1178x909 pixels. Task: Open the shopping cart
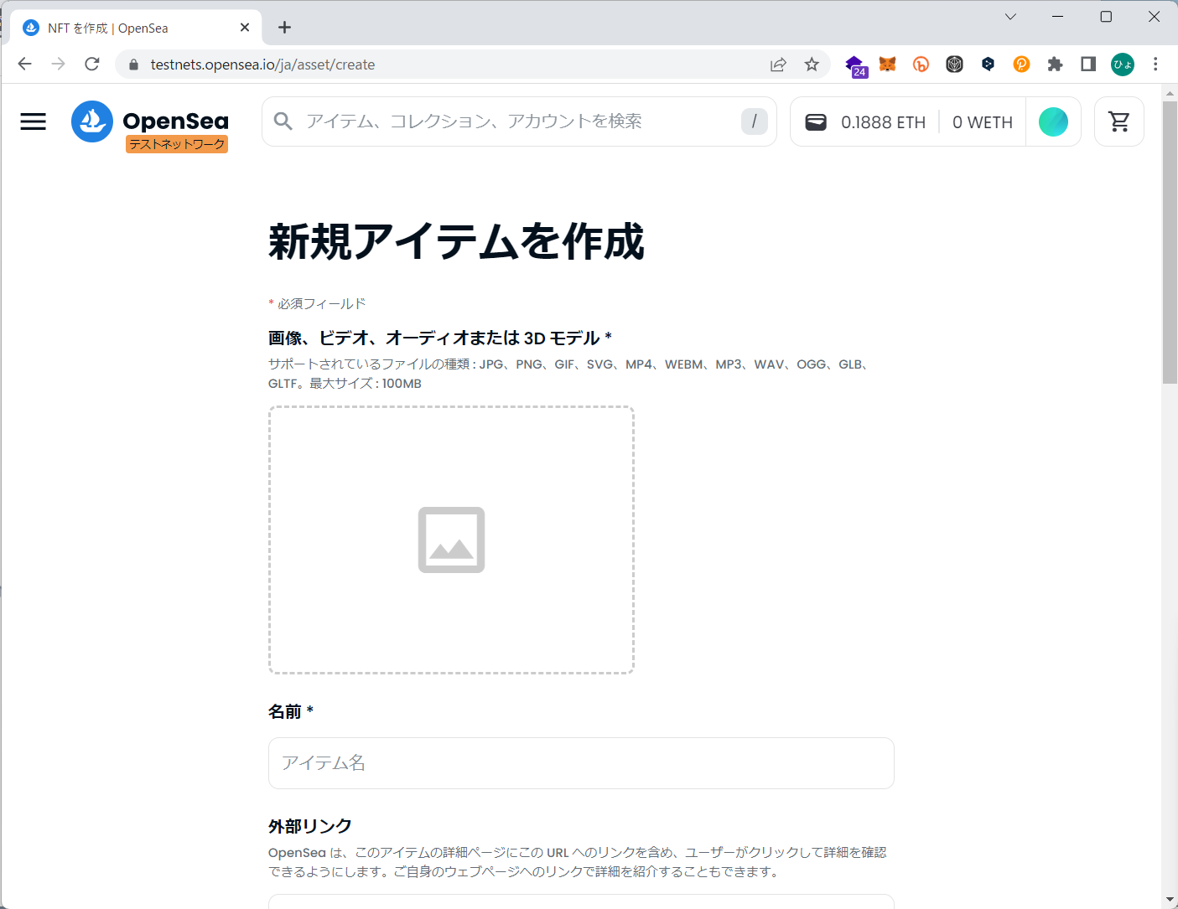click(x=1118, y=121)
